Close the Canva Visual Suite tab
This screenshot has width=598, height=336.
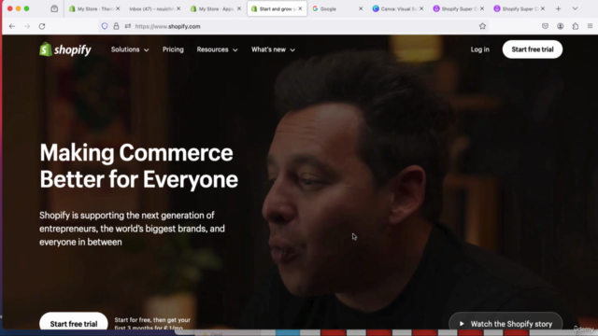click(x=421, y=8)
